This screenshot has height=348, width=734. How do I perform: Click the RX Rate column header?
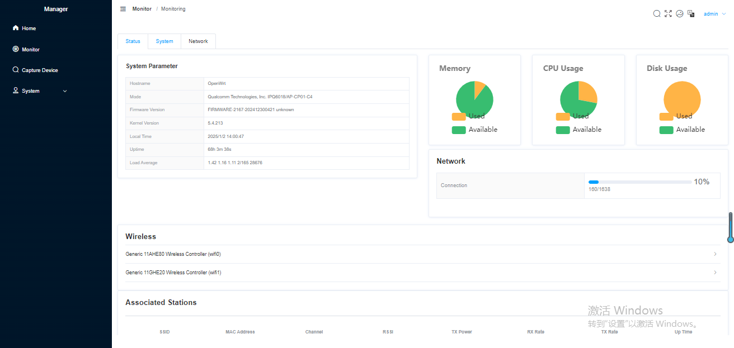[535, 332]
